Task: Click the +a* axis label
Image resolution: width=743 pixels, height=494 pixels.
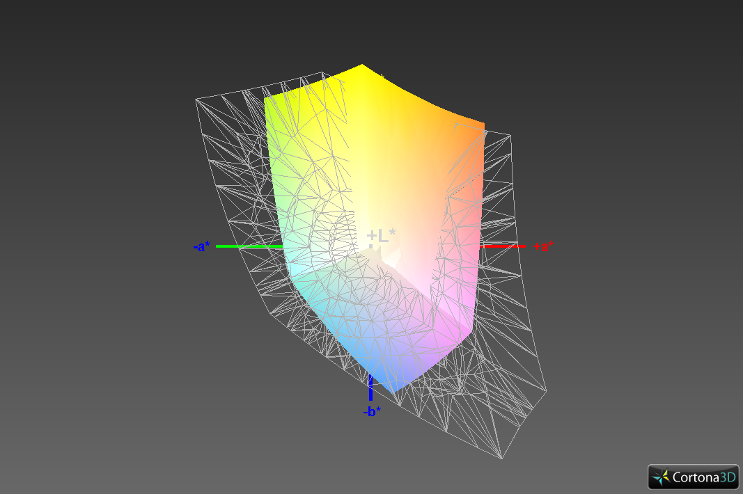Action: (x=543, y=246)
